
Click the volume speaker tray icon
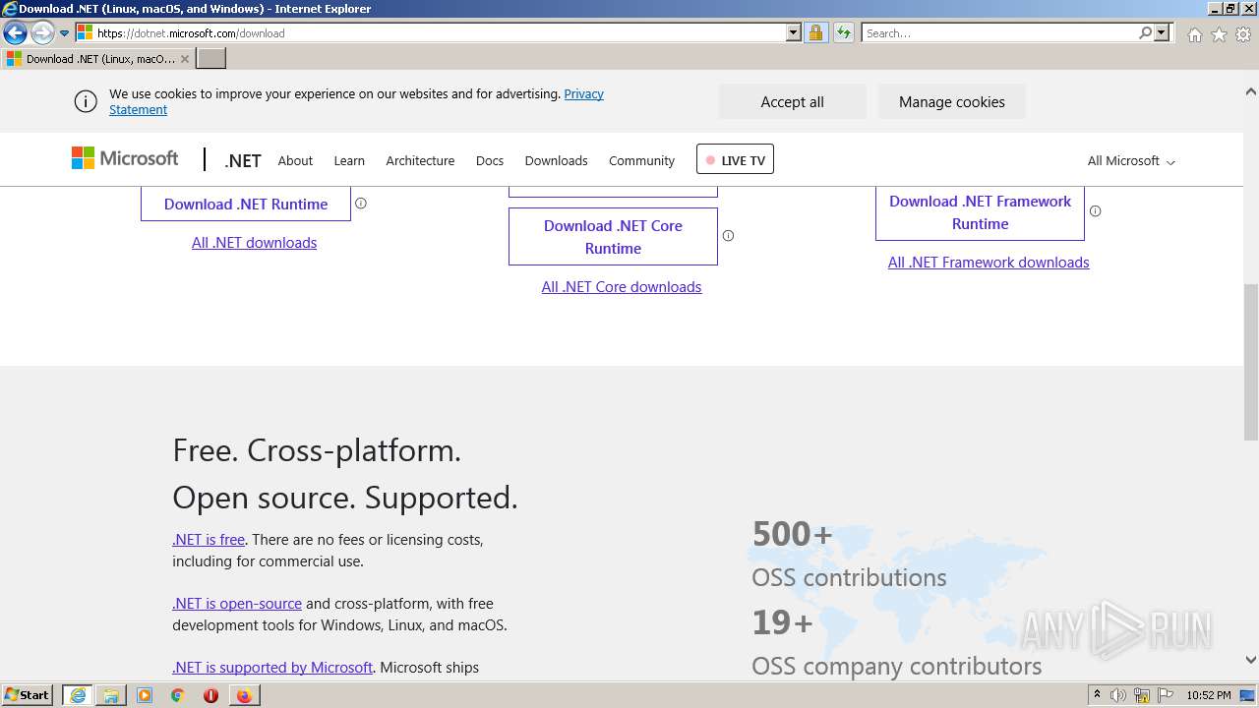tap(1118, 695)
